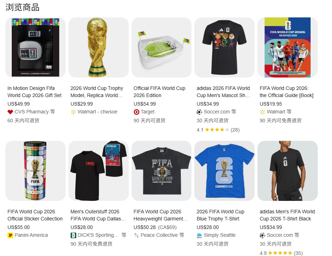Click the Target bullseye icon

tap(136, 112)
